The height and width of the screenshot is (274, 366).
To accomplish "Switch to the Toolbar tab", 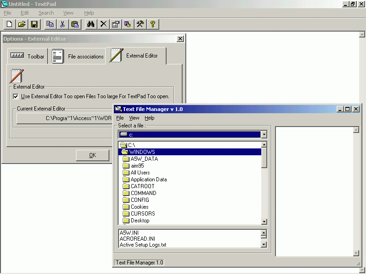I will tap(28, 57).
